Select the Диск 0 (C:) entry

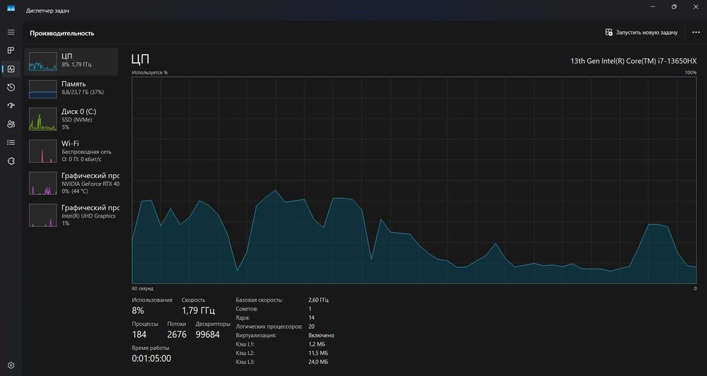[x=71, y=119]
